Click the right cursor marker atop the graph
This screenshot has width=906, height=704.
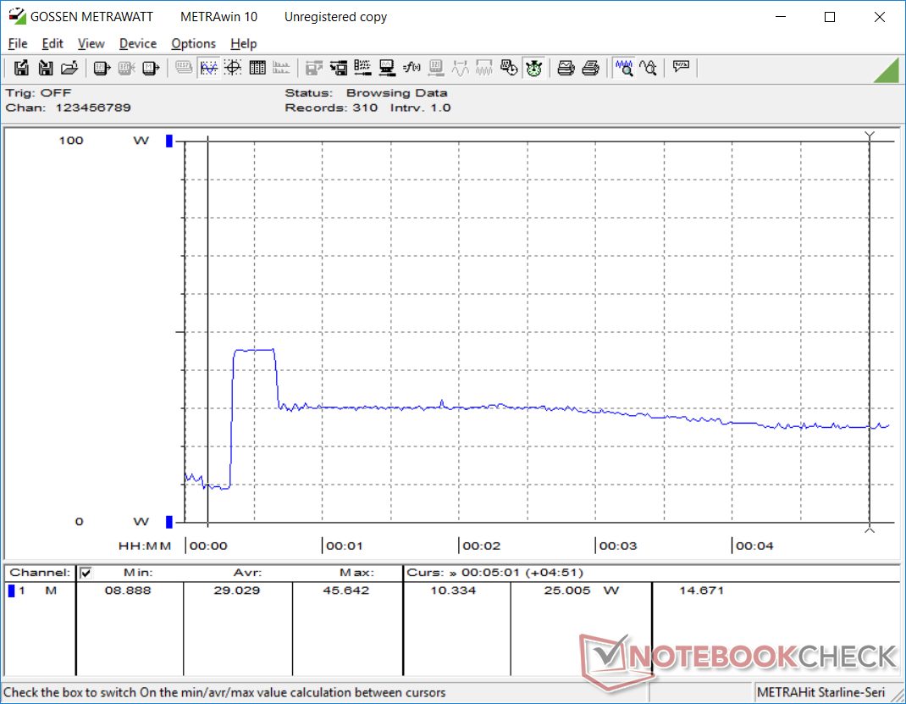click(x=869, y=136)
